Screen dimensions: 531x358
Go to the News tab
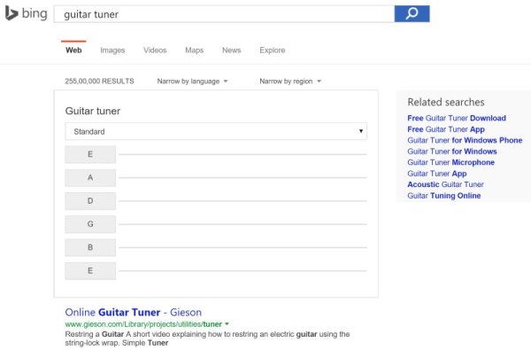tap(231, 51)
